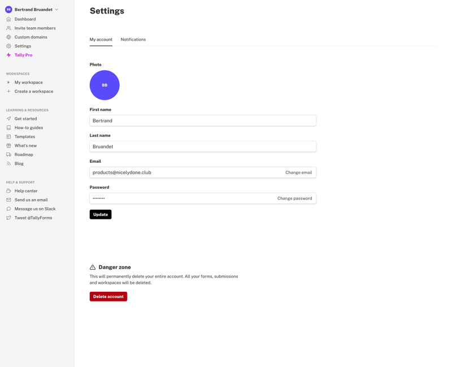Expand My workspace in the sidebar
452x367 pixels.
point(8,82)
